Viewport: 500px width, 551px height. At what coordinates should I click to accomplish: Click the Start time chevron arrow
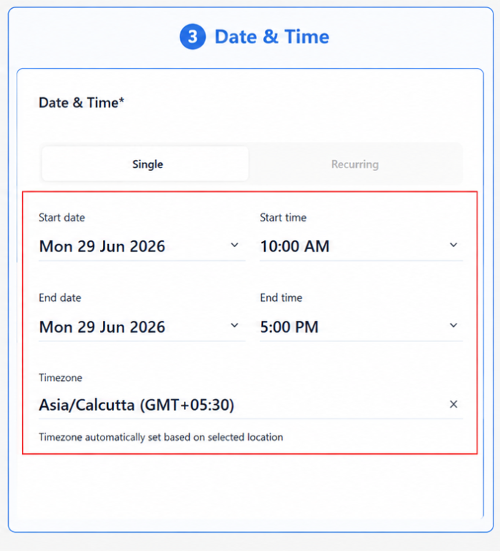[x=453, y=245]
